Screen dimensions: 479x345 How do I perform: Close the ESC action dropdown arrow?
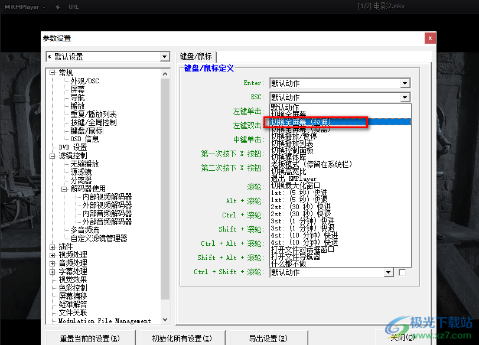pyautogui.click(x=405, y=97)
